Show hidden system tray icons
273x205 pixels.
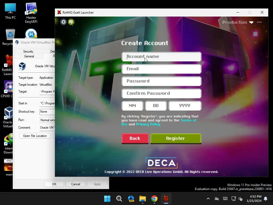(x=208, y=199)
